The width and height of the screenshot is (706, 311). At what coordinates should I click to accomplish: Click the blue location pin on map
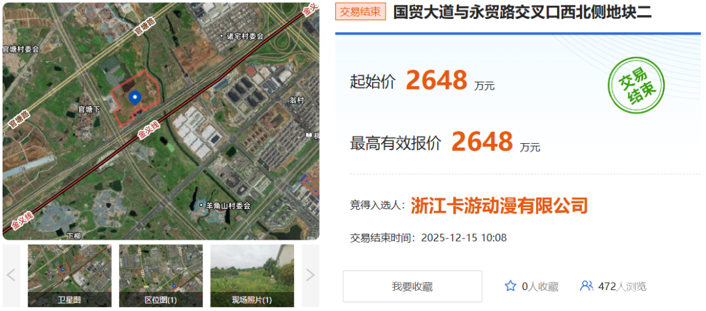134,97
